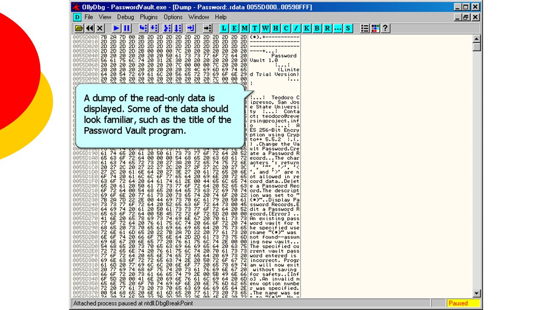Click the Close program X toolbar icon
The image size is (552, 310).
pos(100,28)
